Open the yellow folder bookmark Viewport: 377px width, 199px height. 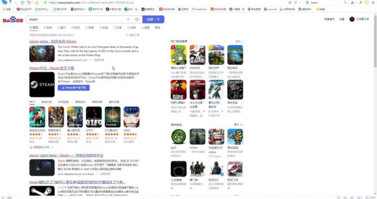(x=321, y=9)
